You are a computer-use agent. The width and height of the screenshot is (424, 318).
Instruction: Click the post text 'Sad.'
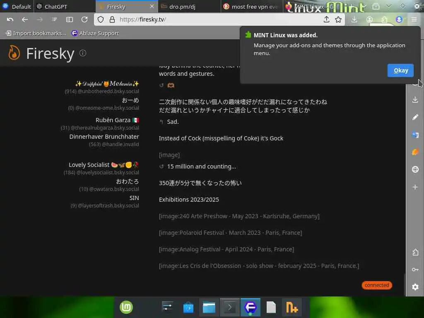pyautogui.click(x=173, y=122)
